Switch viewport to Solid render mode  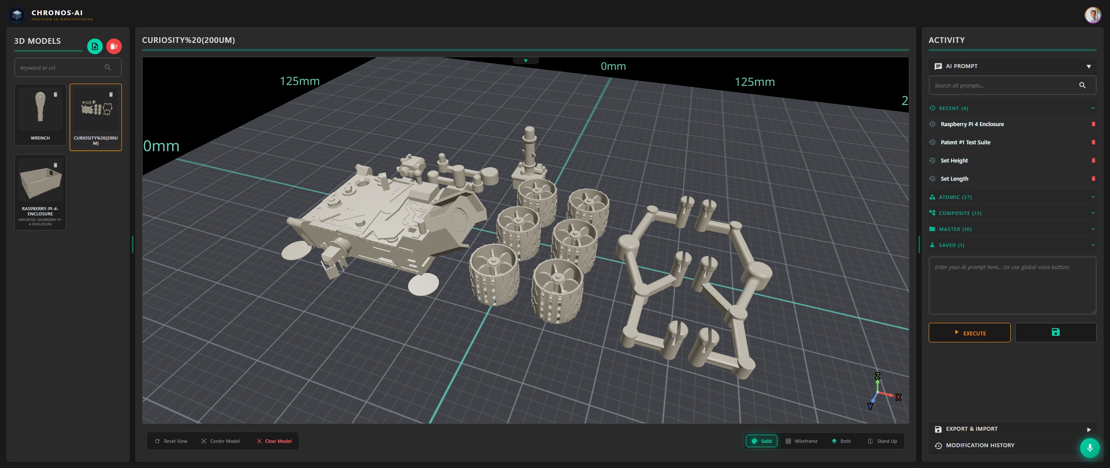[x=761, y=441]
